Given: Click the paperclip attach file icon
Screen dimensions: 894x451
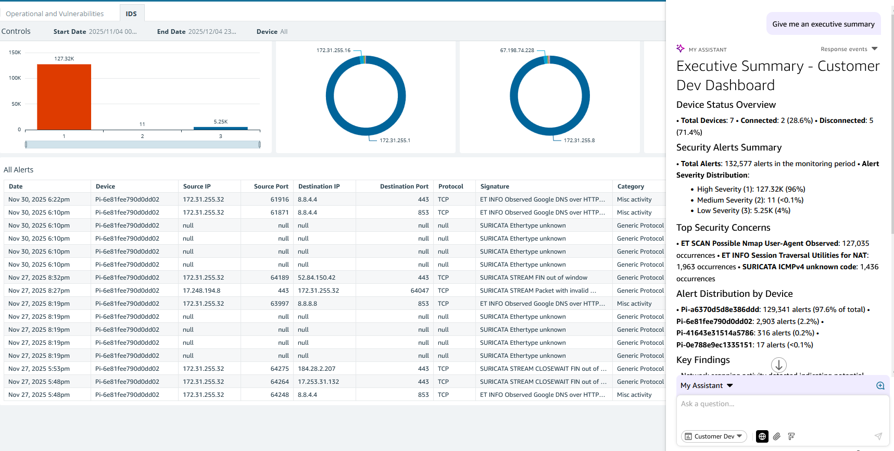Looking at the screenshot, I should (x=777, y=436).
